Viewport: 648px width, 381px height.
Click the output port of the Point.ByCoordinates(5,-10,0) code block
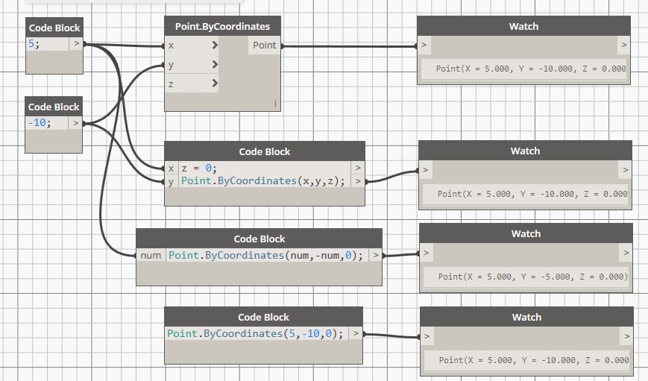click(x=356, y=334)
